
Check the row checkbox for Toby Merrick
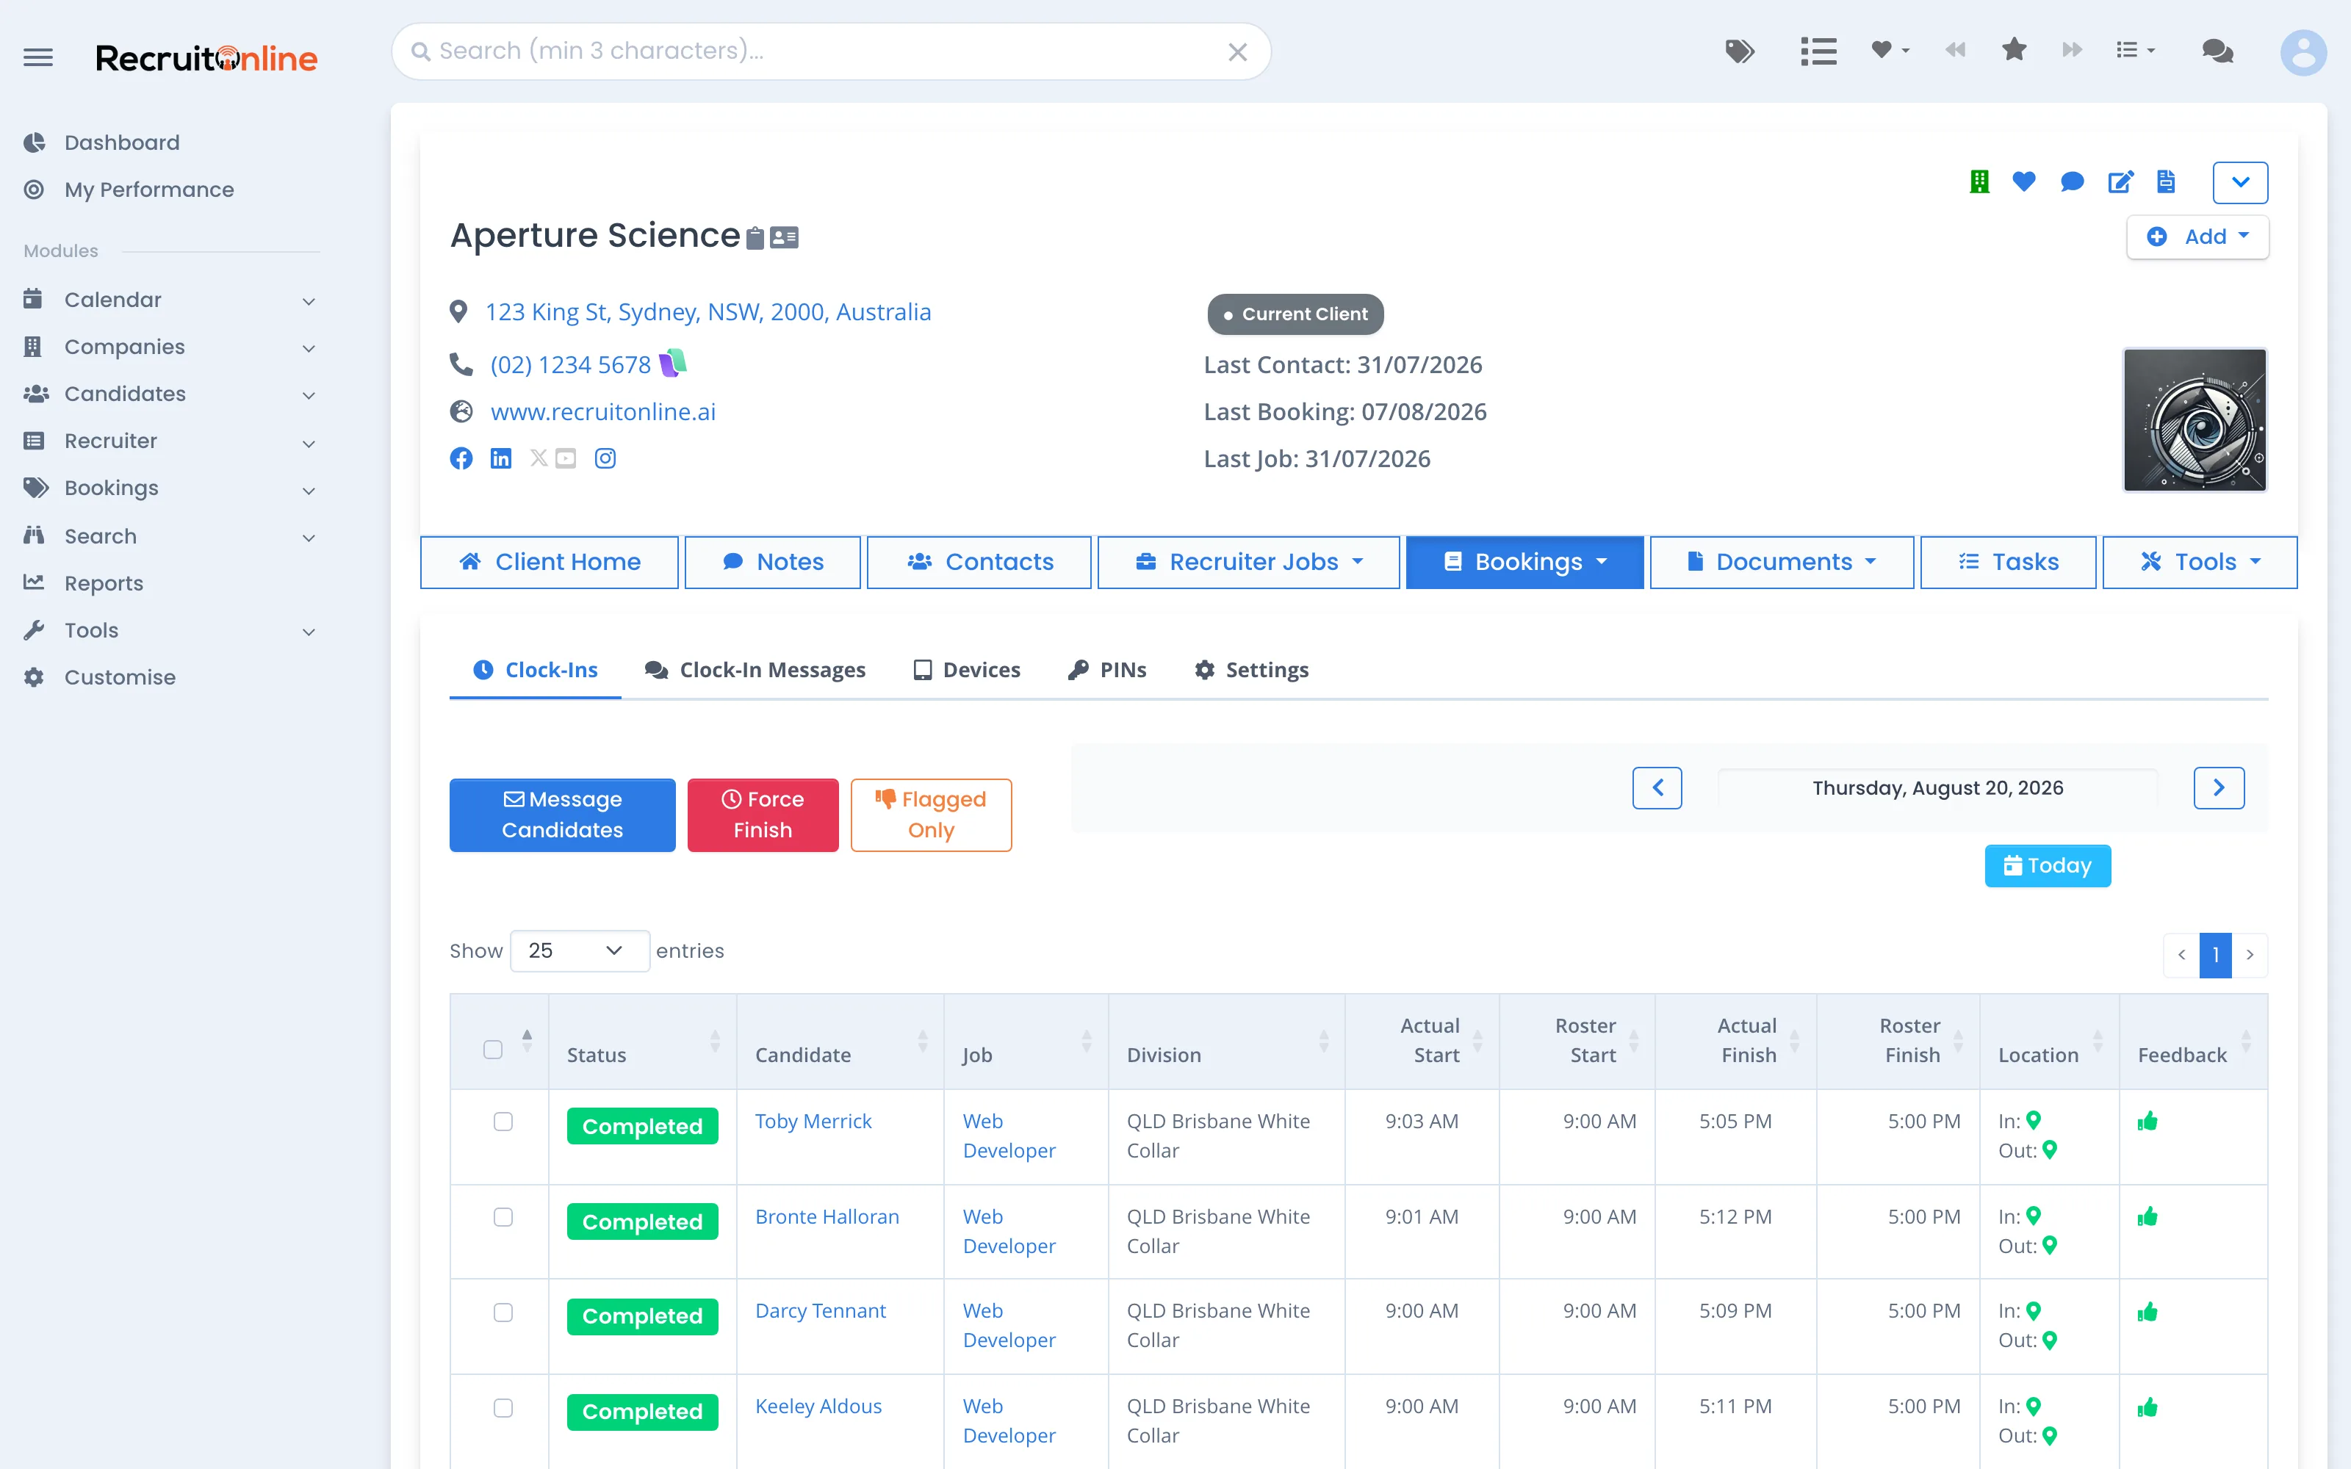[x=503, y=1122]
